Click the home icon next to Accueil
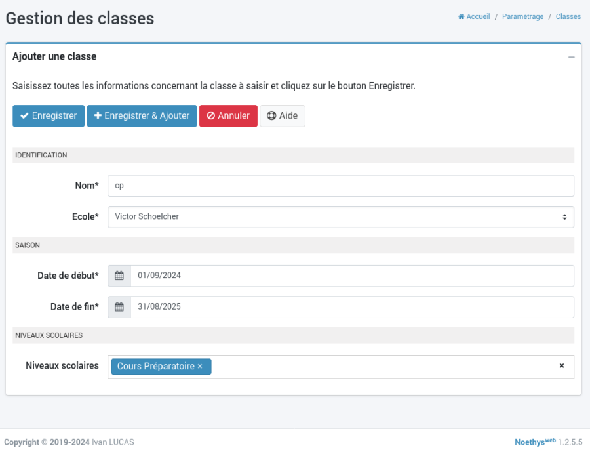The width and height of the screenshot is (590, 452). click(461, 16)
